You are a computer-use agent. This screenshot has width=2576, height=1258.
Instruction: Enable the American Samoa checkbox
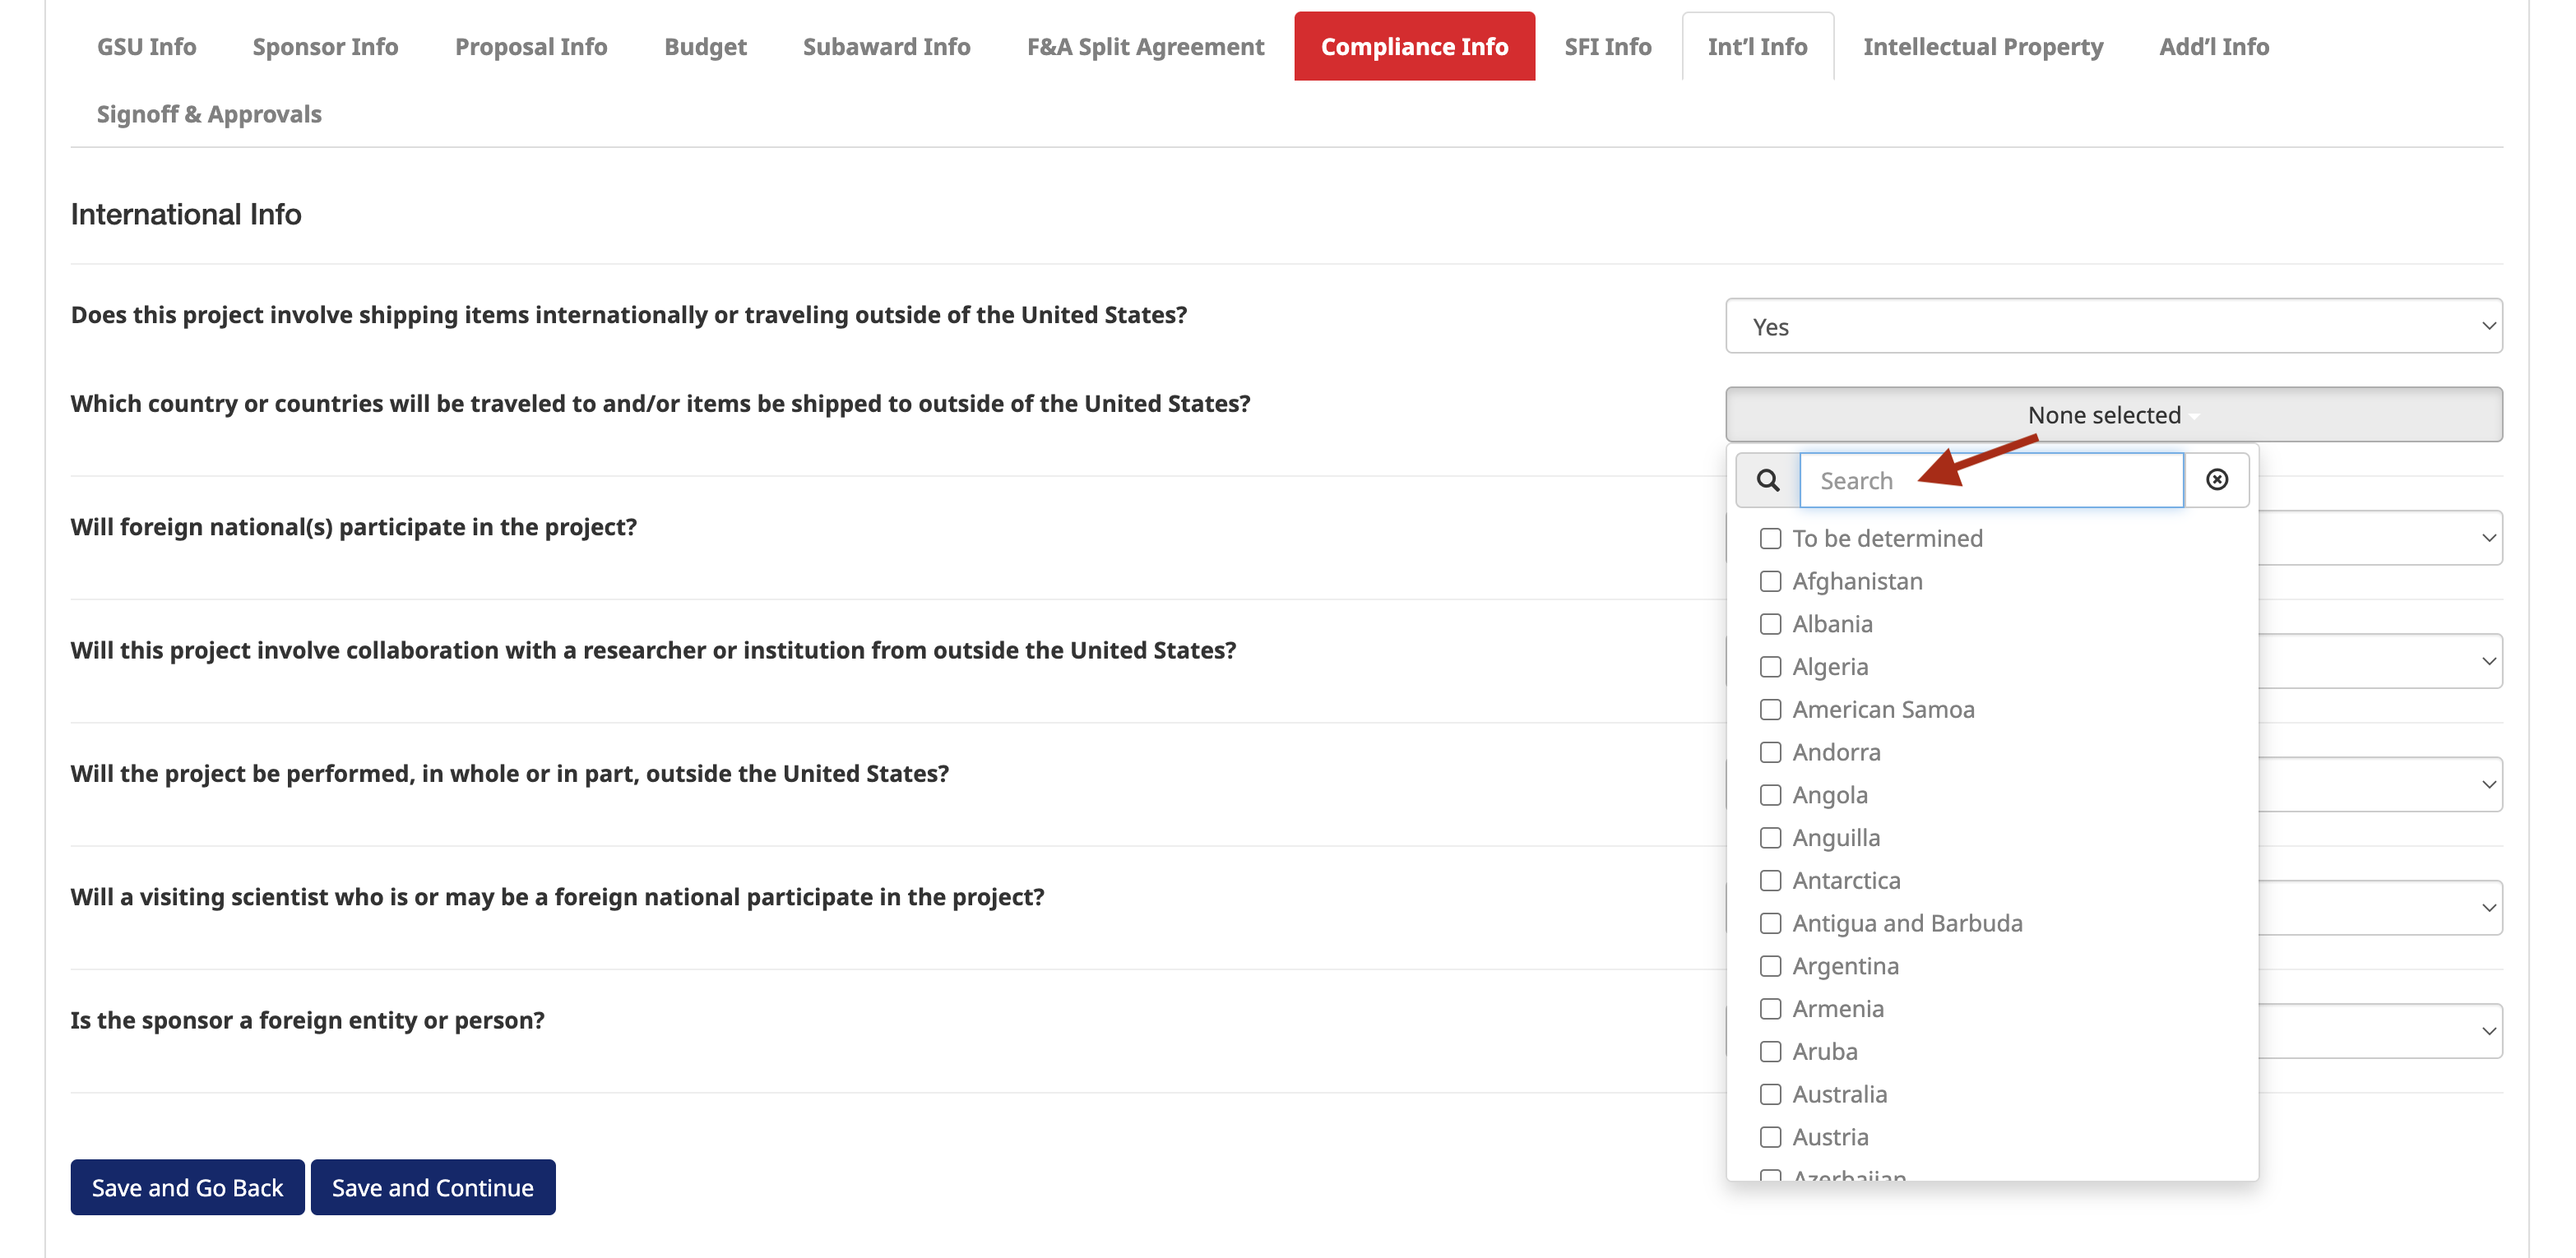[x=1770, y=710]
